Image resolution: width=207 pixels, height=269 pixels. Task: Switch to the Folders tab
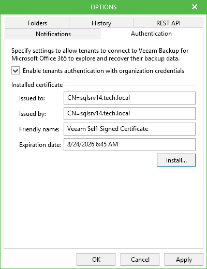point(37,23)
